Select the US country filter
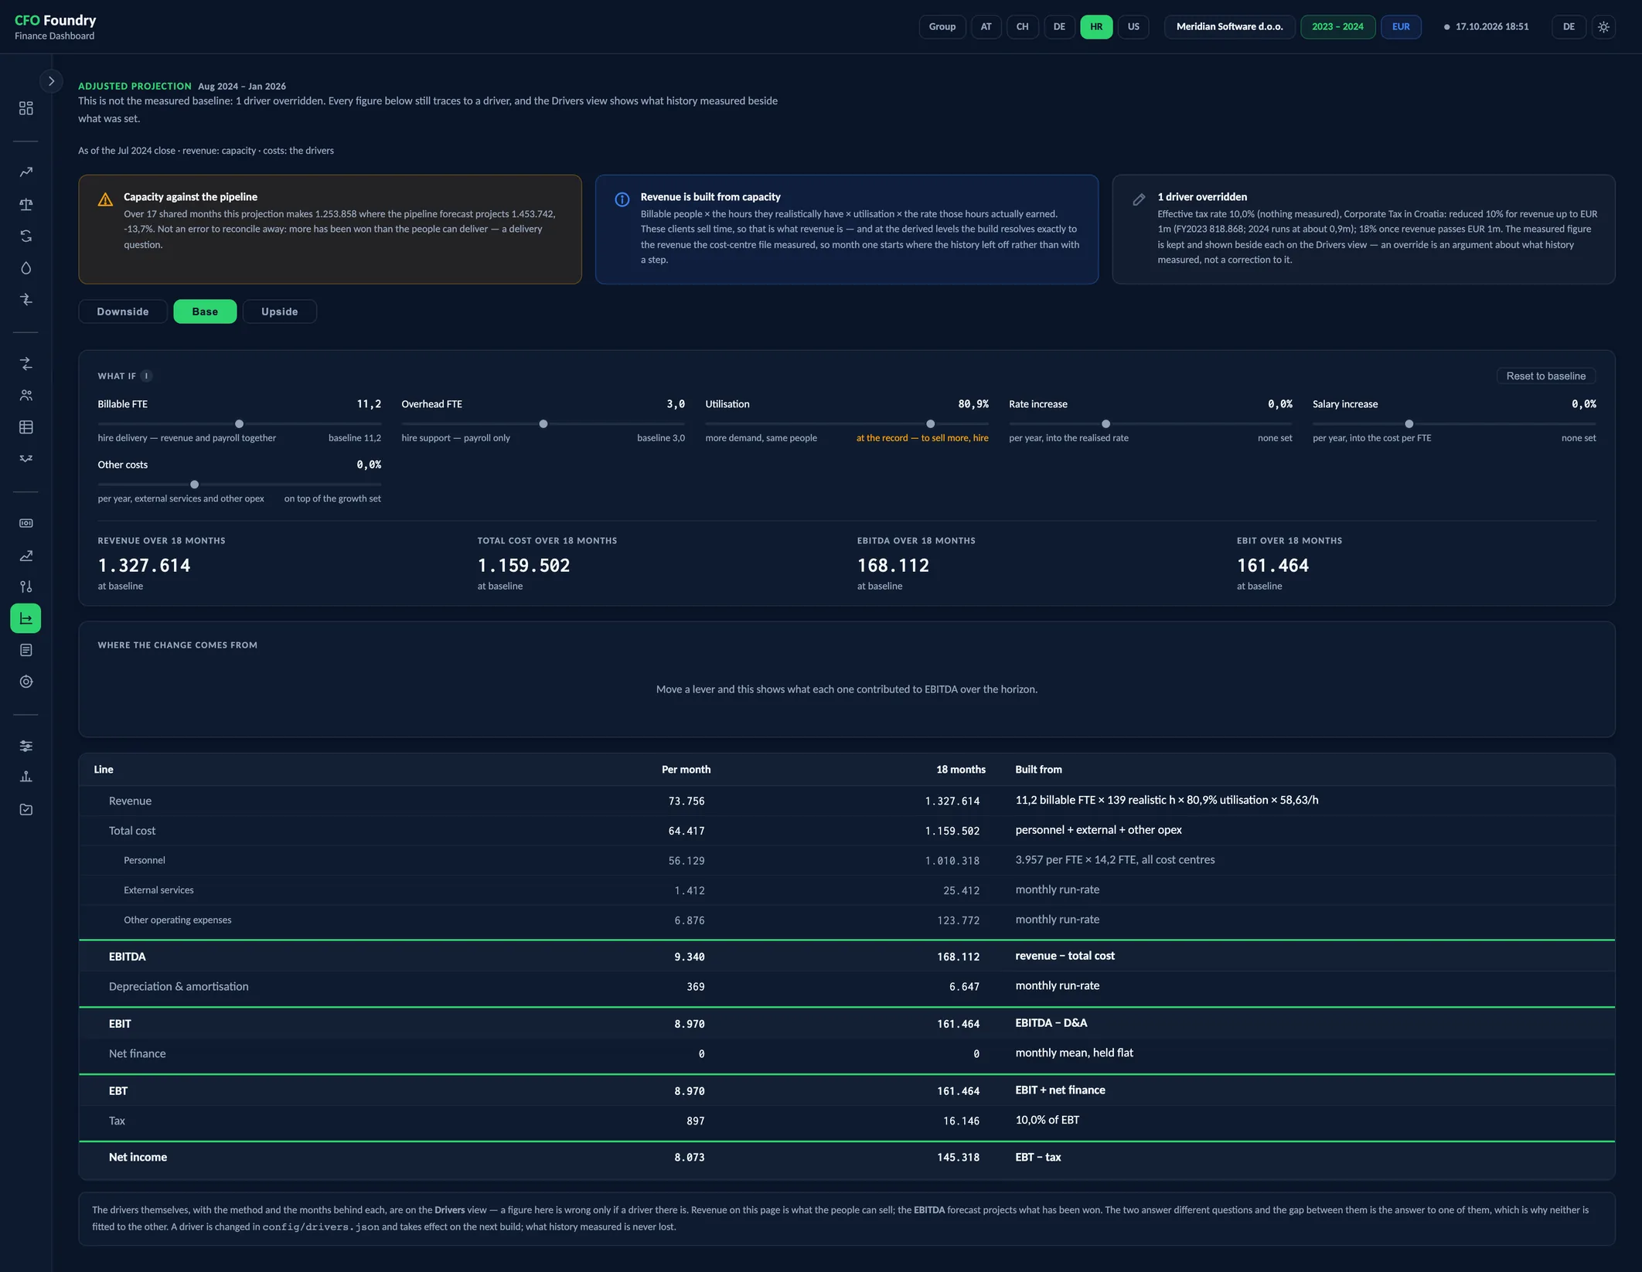Screen dimensions: 1642x1272 (x=1133, y=27)
